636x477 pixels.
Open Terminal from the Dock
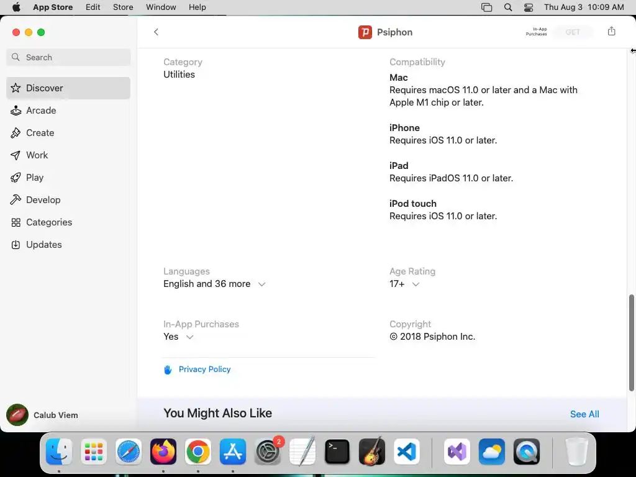click(337, 452)
